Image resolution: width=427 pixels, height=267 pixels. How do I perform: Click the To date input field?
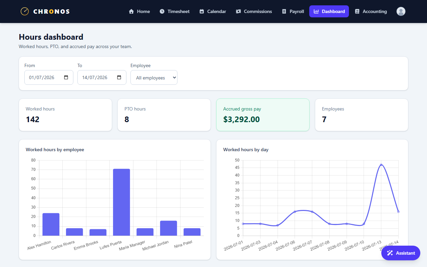click(x=102, y=77)
